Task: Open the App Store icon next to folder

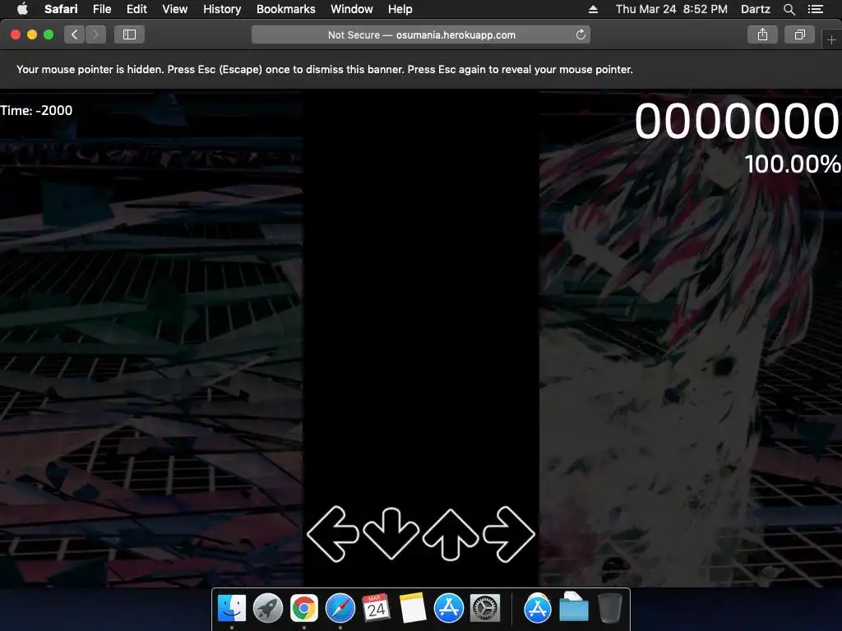Action: click(538, 608)
